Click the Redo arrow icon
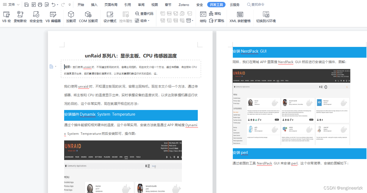 coord(63,5)
